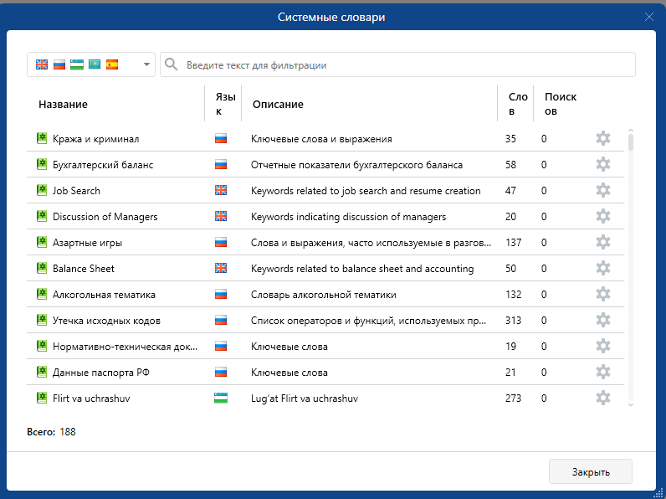Open settings gear for Discussion of Managers
The image size is (666, 499).
(x=603, y=216)
